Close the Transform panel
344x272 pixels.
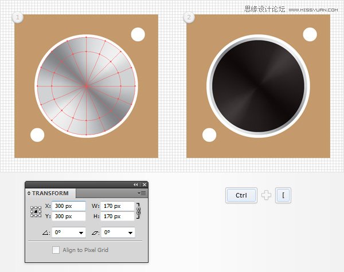click(144, 185)
